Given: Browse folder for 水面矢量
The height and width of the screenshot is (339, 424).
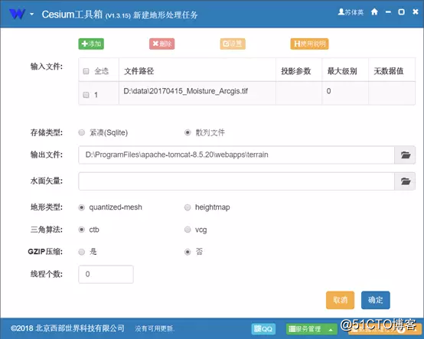Looking at the screenshot, I should point(405,181).
